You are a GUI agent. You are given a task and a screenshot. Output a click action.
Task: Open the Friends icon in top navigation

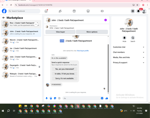[x=60, y=11]
